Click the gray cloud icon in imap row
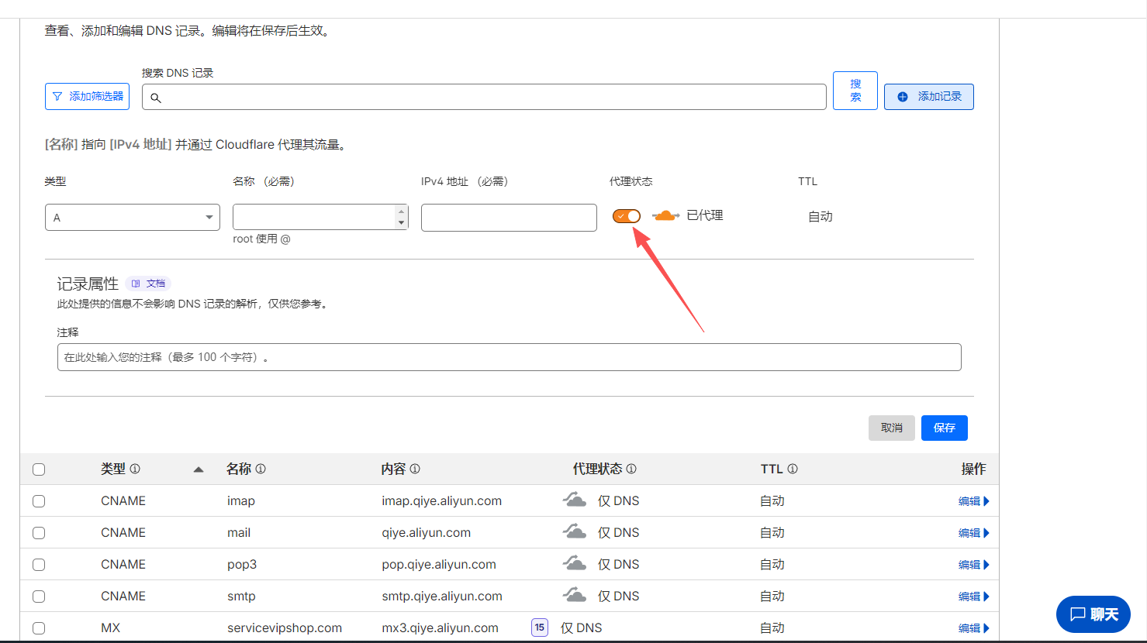This screenshot has height=643, width=1147. (x=575, y=500)
